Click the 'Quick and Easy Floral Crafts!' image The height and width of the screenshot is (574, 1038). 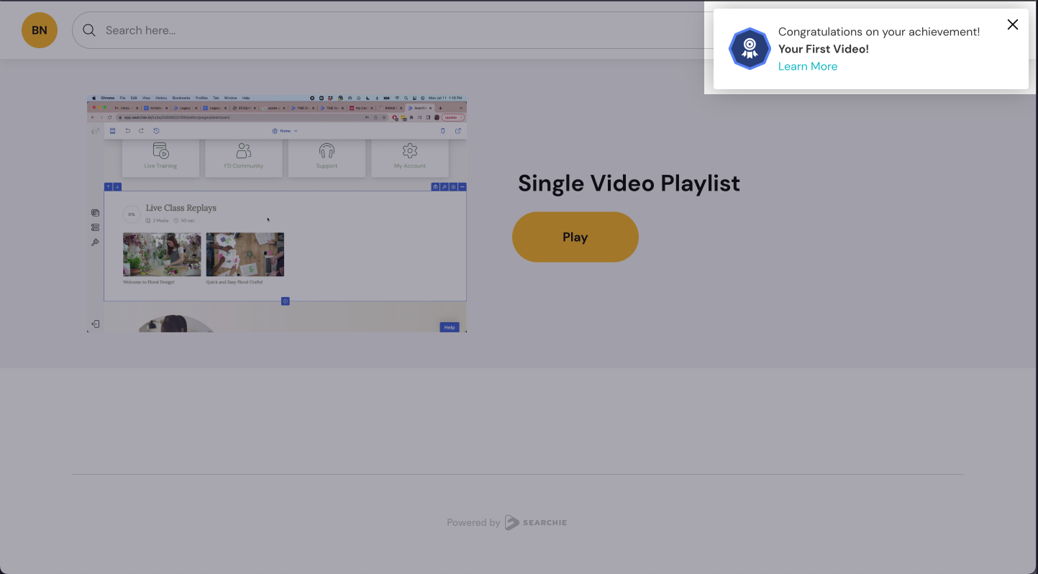[245, 255]
